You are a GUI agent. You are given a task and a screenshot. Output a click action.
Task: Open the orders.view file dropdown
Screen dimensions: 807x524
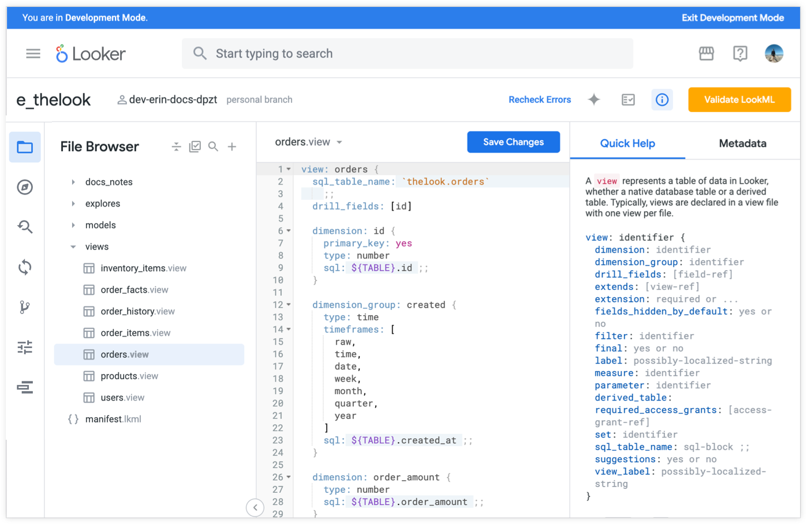pos(339,142)
